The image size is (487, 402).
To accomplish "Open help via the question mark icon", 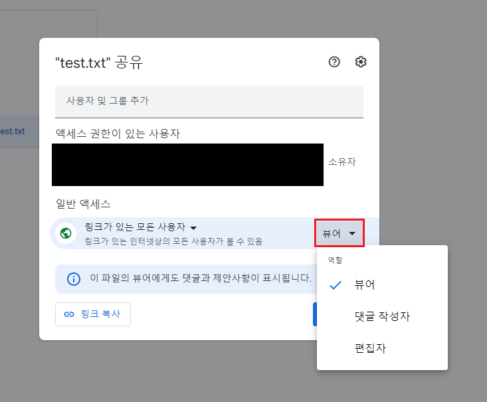I will tap(334, 62).
